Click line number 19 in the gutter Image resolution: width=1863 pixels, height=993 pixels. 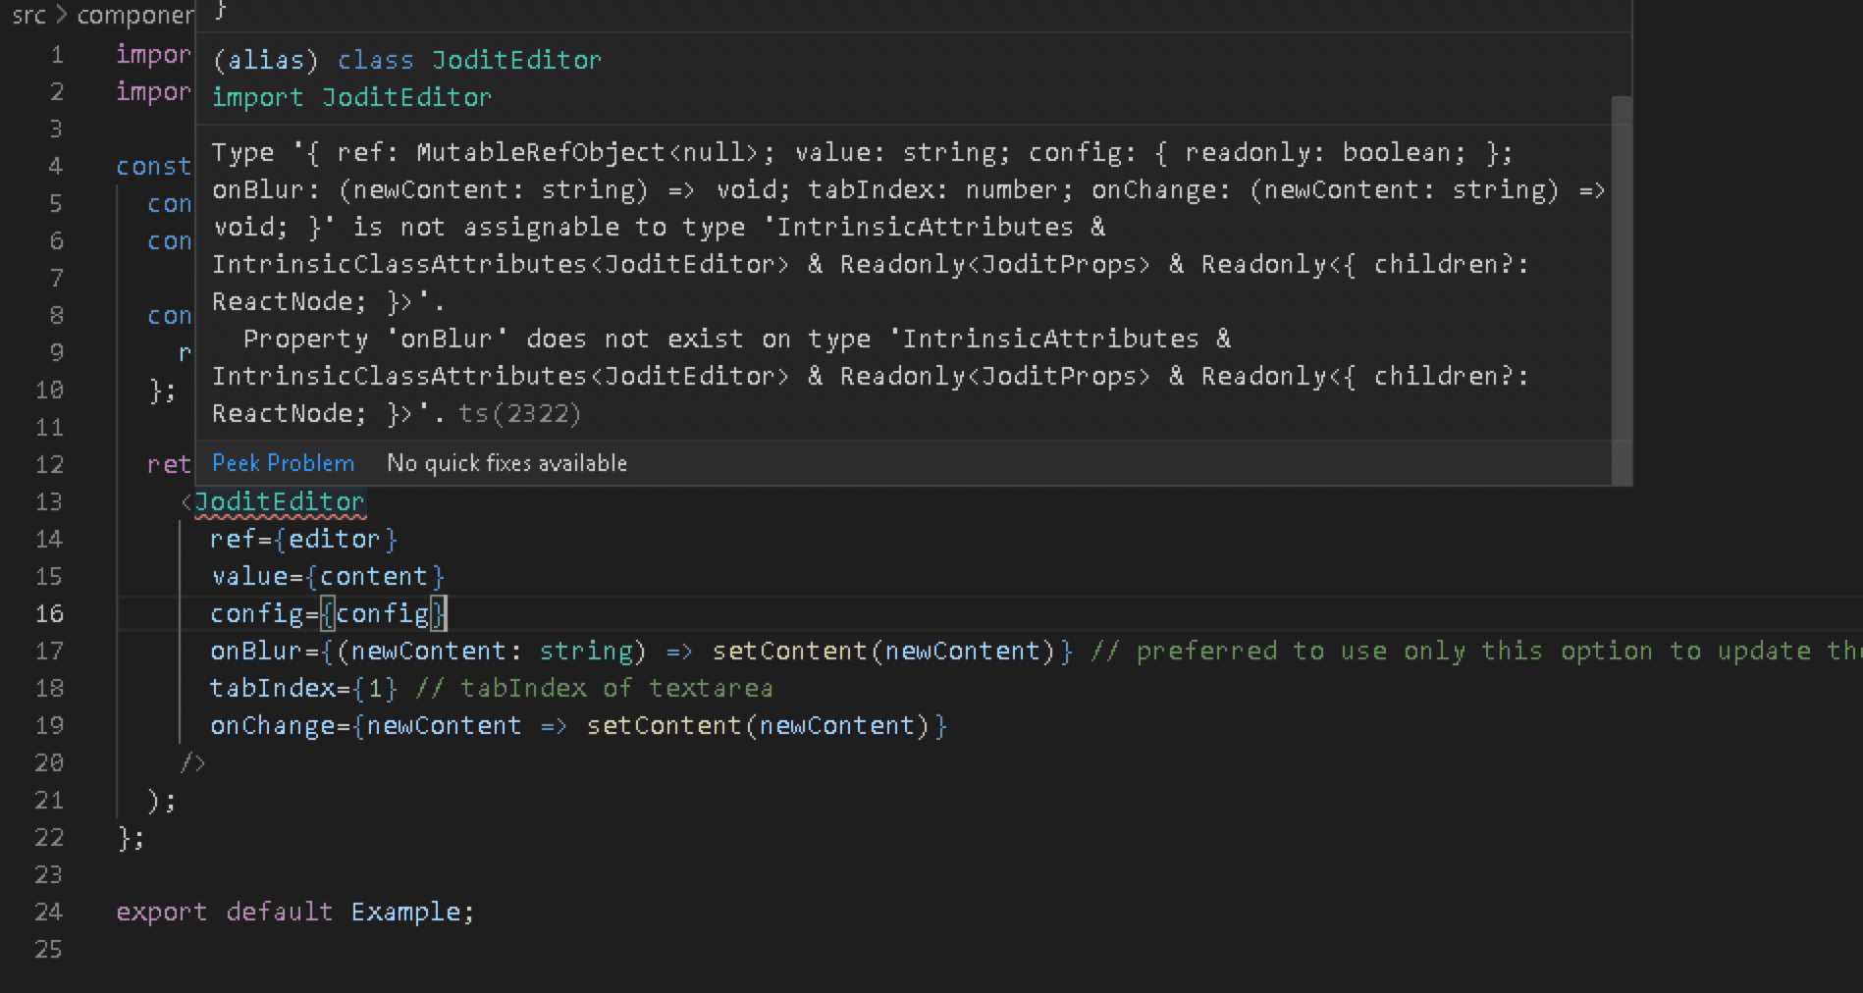49,726
